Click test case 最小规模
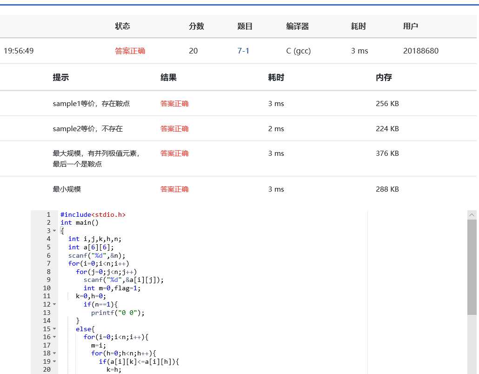479x374 pixels. [x=67, y=189]
